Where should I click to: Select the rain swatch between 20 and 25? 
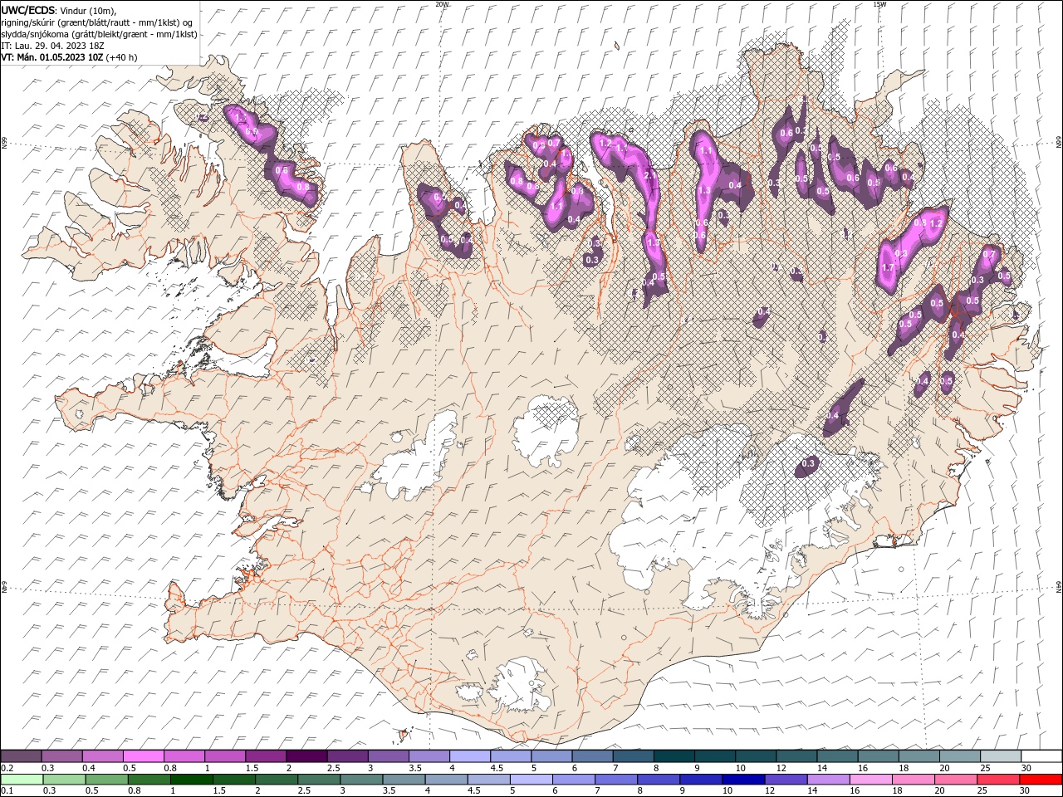tap(958, 780)
